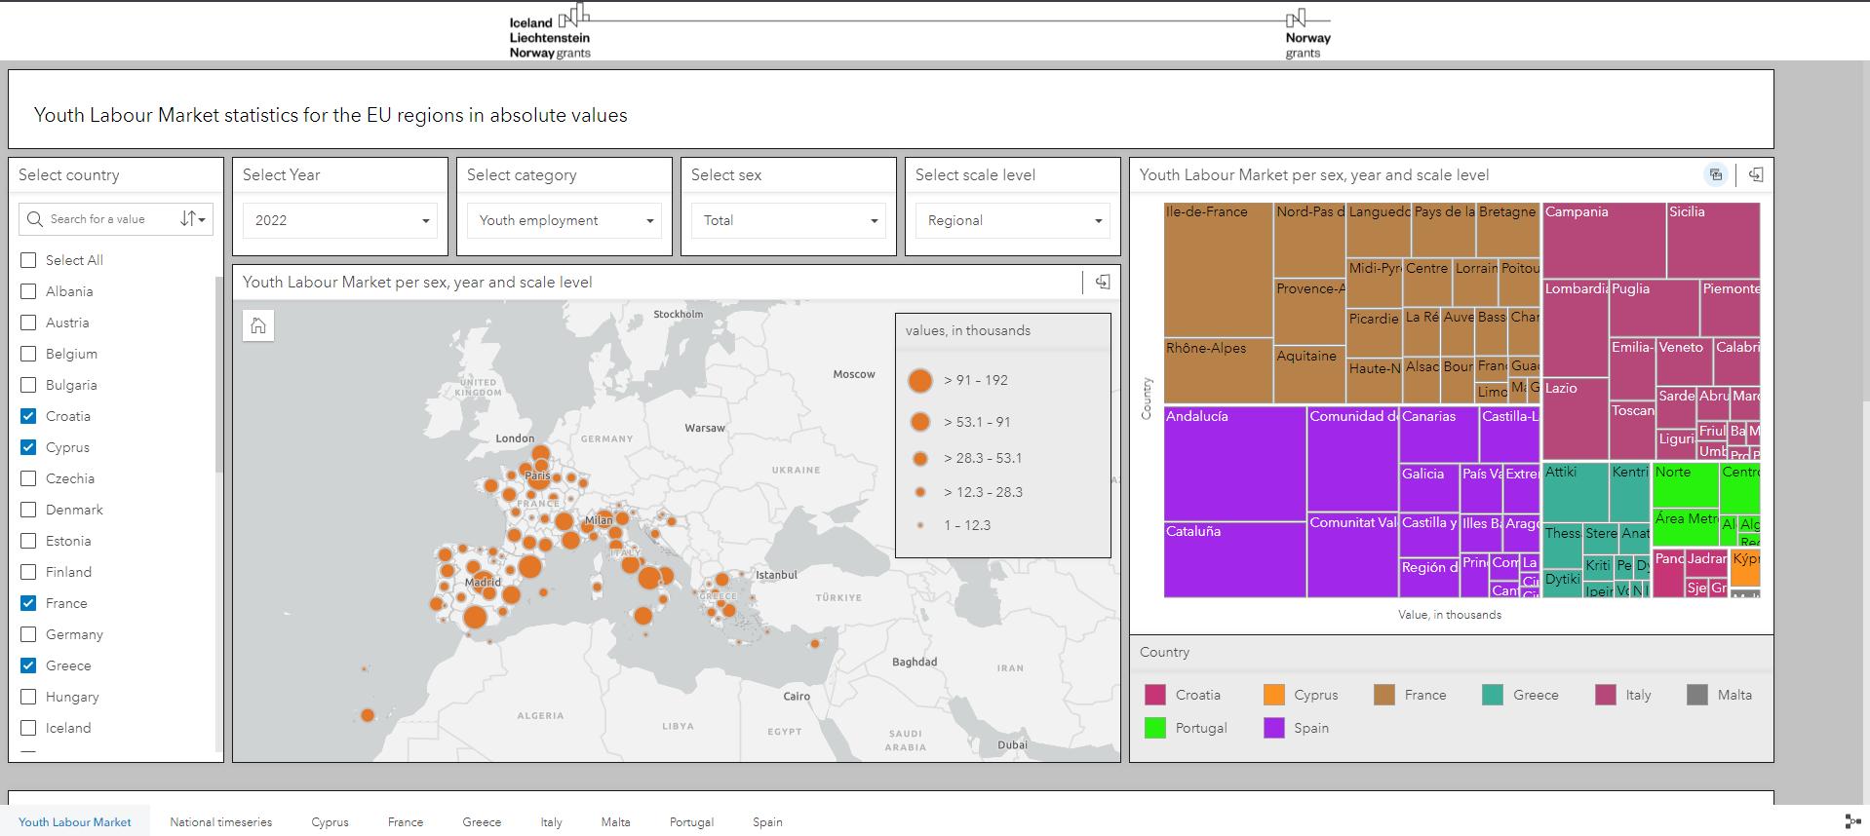Image resolution: width=1870 pixels, height=836 pixels.
Task: Uncheck the Croatia checkbox
Action: (28, 416)
